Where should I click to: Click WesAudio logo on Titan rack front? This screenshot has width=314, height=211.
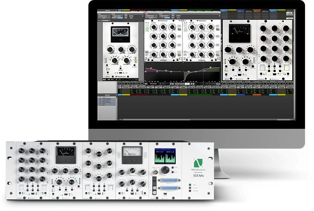pyautogui.click(x=198, y=165)
